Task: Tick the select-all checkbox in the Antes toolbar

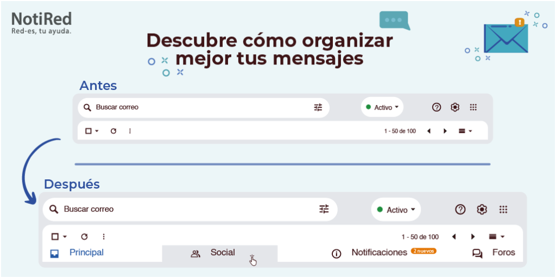Action: click(x=89, y=131)
